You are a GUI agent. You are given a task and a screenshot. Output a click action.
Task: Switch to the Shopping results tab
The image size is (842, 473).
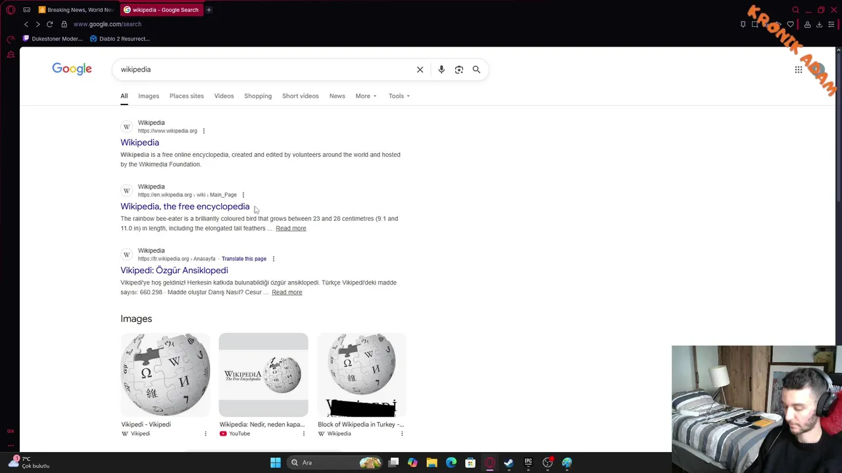pyautogui.click(x=258, y=96)
